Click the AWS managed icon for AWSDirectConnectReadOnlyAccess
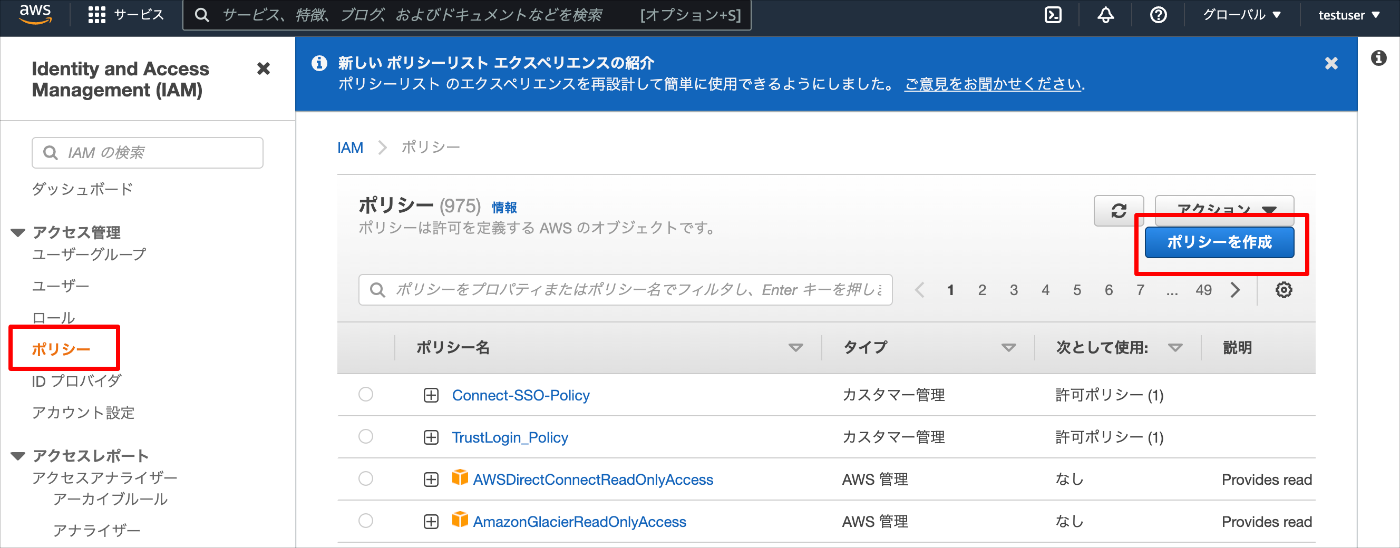This screenshot has width=1400, height=548. coord(460,477)
